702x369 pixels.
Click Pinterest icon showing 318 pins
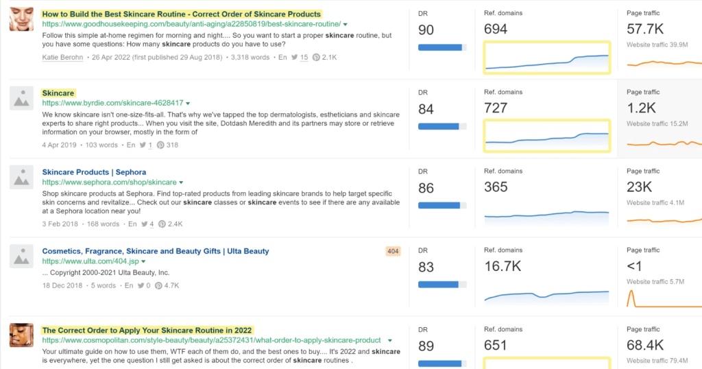point(160,145)
